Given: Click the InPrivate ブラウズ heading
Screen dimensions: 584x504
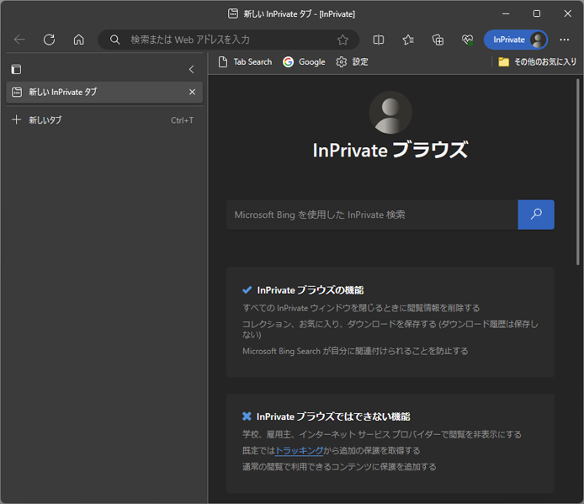Looking at the screenshot, I should tap(390, 150).
